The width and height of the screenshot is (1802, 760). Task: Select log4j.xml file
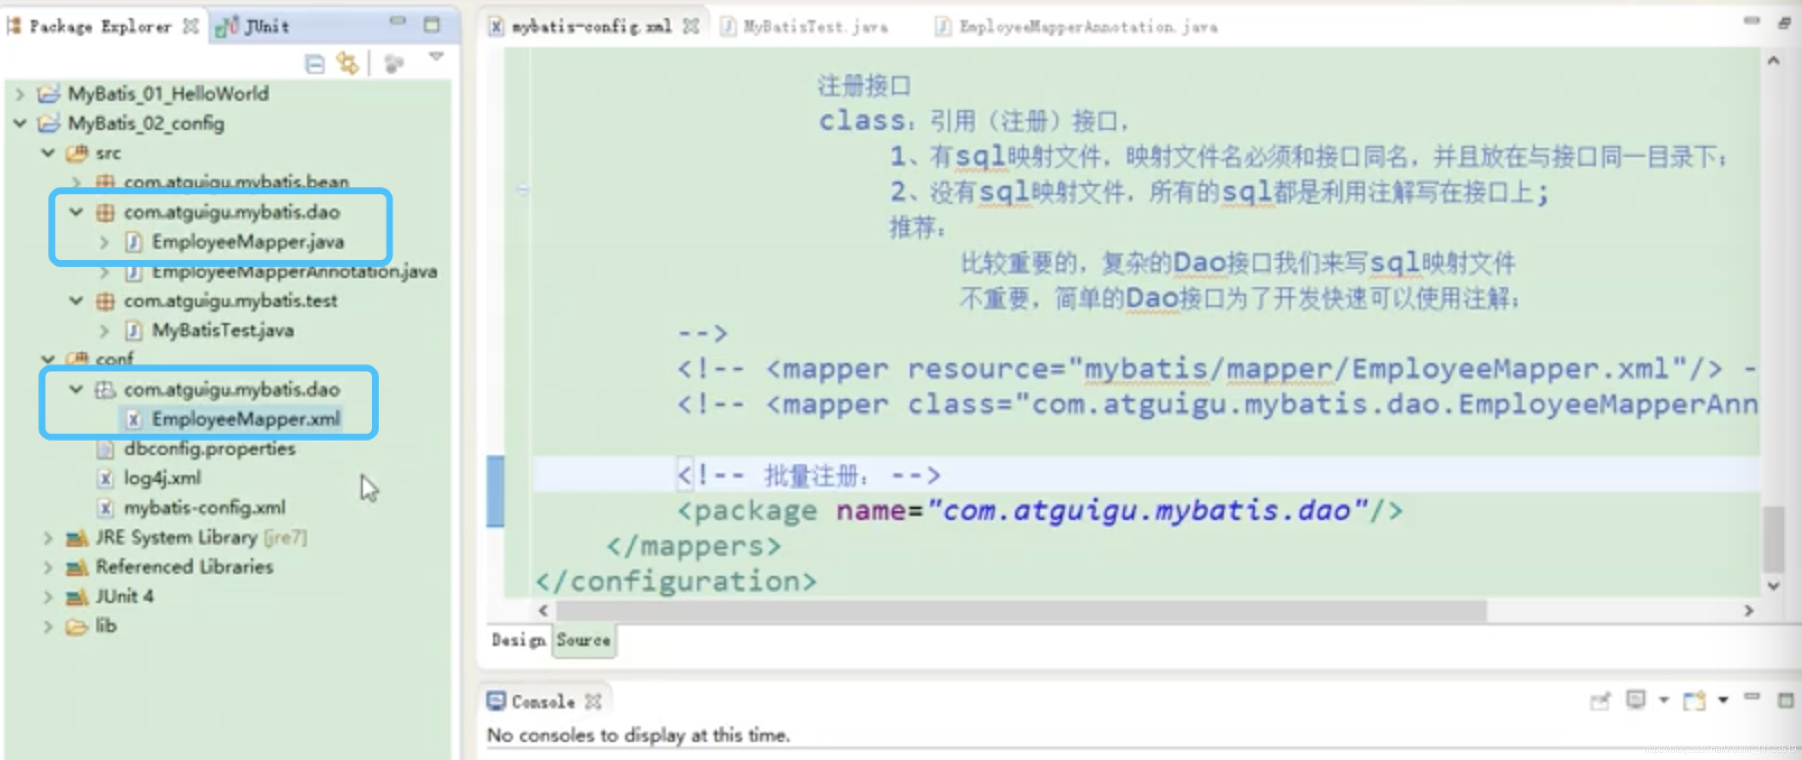[x=162, y=478]
